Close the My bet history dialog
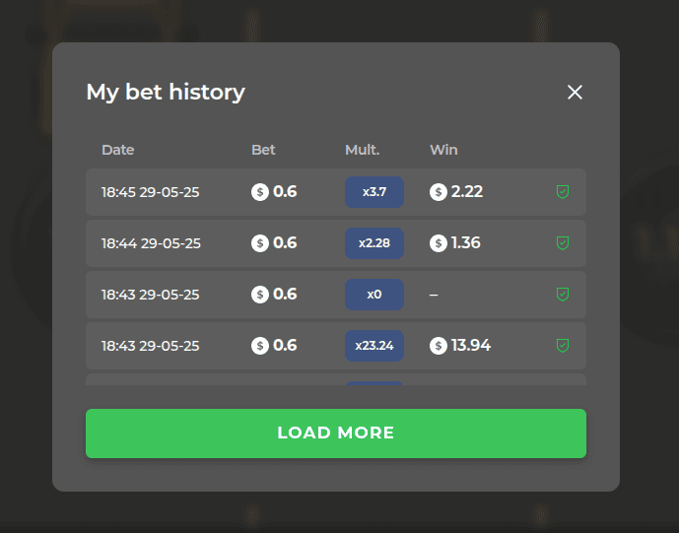This screenshot has width=679, height=533. (x=575, y=92)
